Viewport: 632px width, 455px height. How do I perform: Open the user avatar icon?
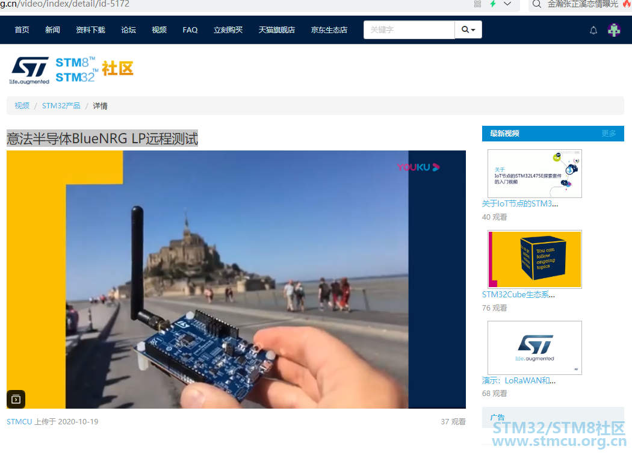point(614,30)
